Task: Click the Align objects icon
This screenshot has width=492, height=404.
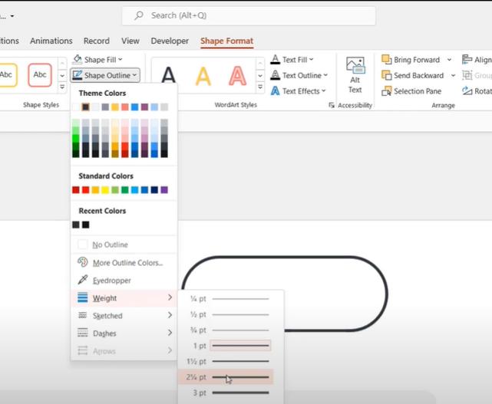Action: pos(467,59)
